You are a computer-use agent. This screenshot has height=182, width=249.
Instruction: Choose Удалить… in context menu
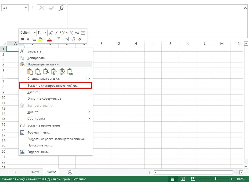(x=56, y=92)
